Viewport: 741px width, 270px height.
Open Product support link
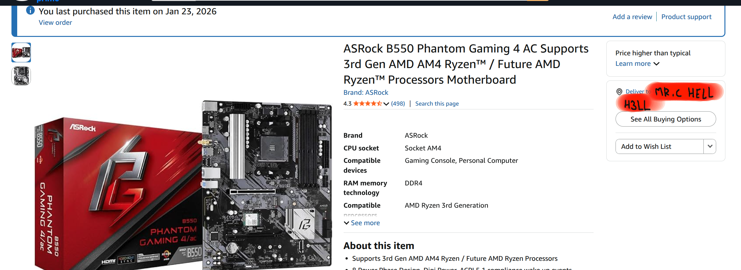686,17
